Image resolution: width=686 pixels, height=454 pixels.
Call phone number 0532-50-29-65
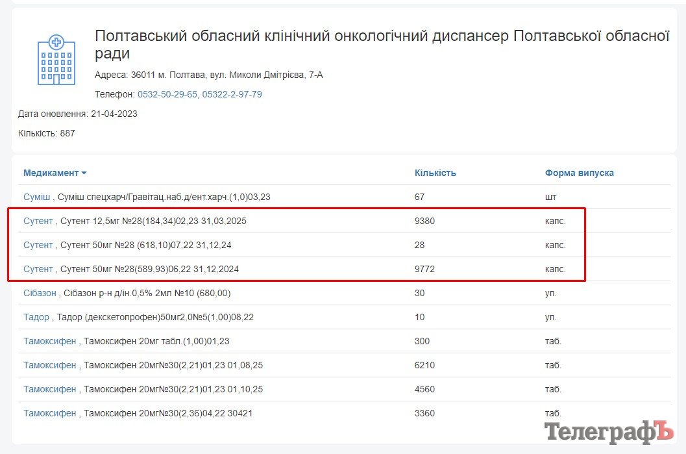click(x=167, y=94)
